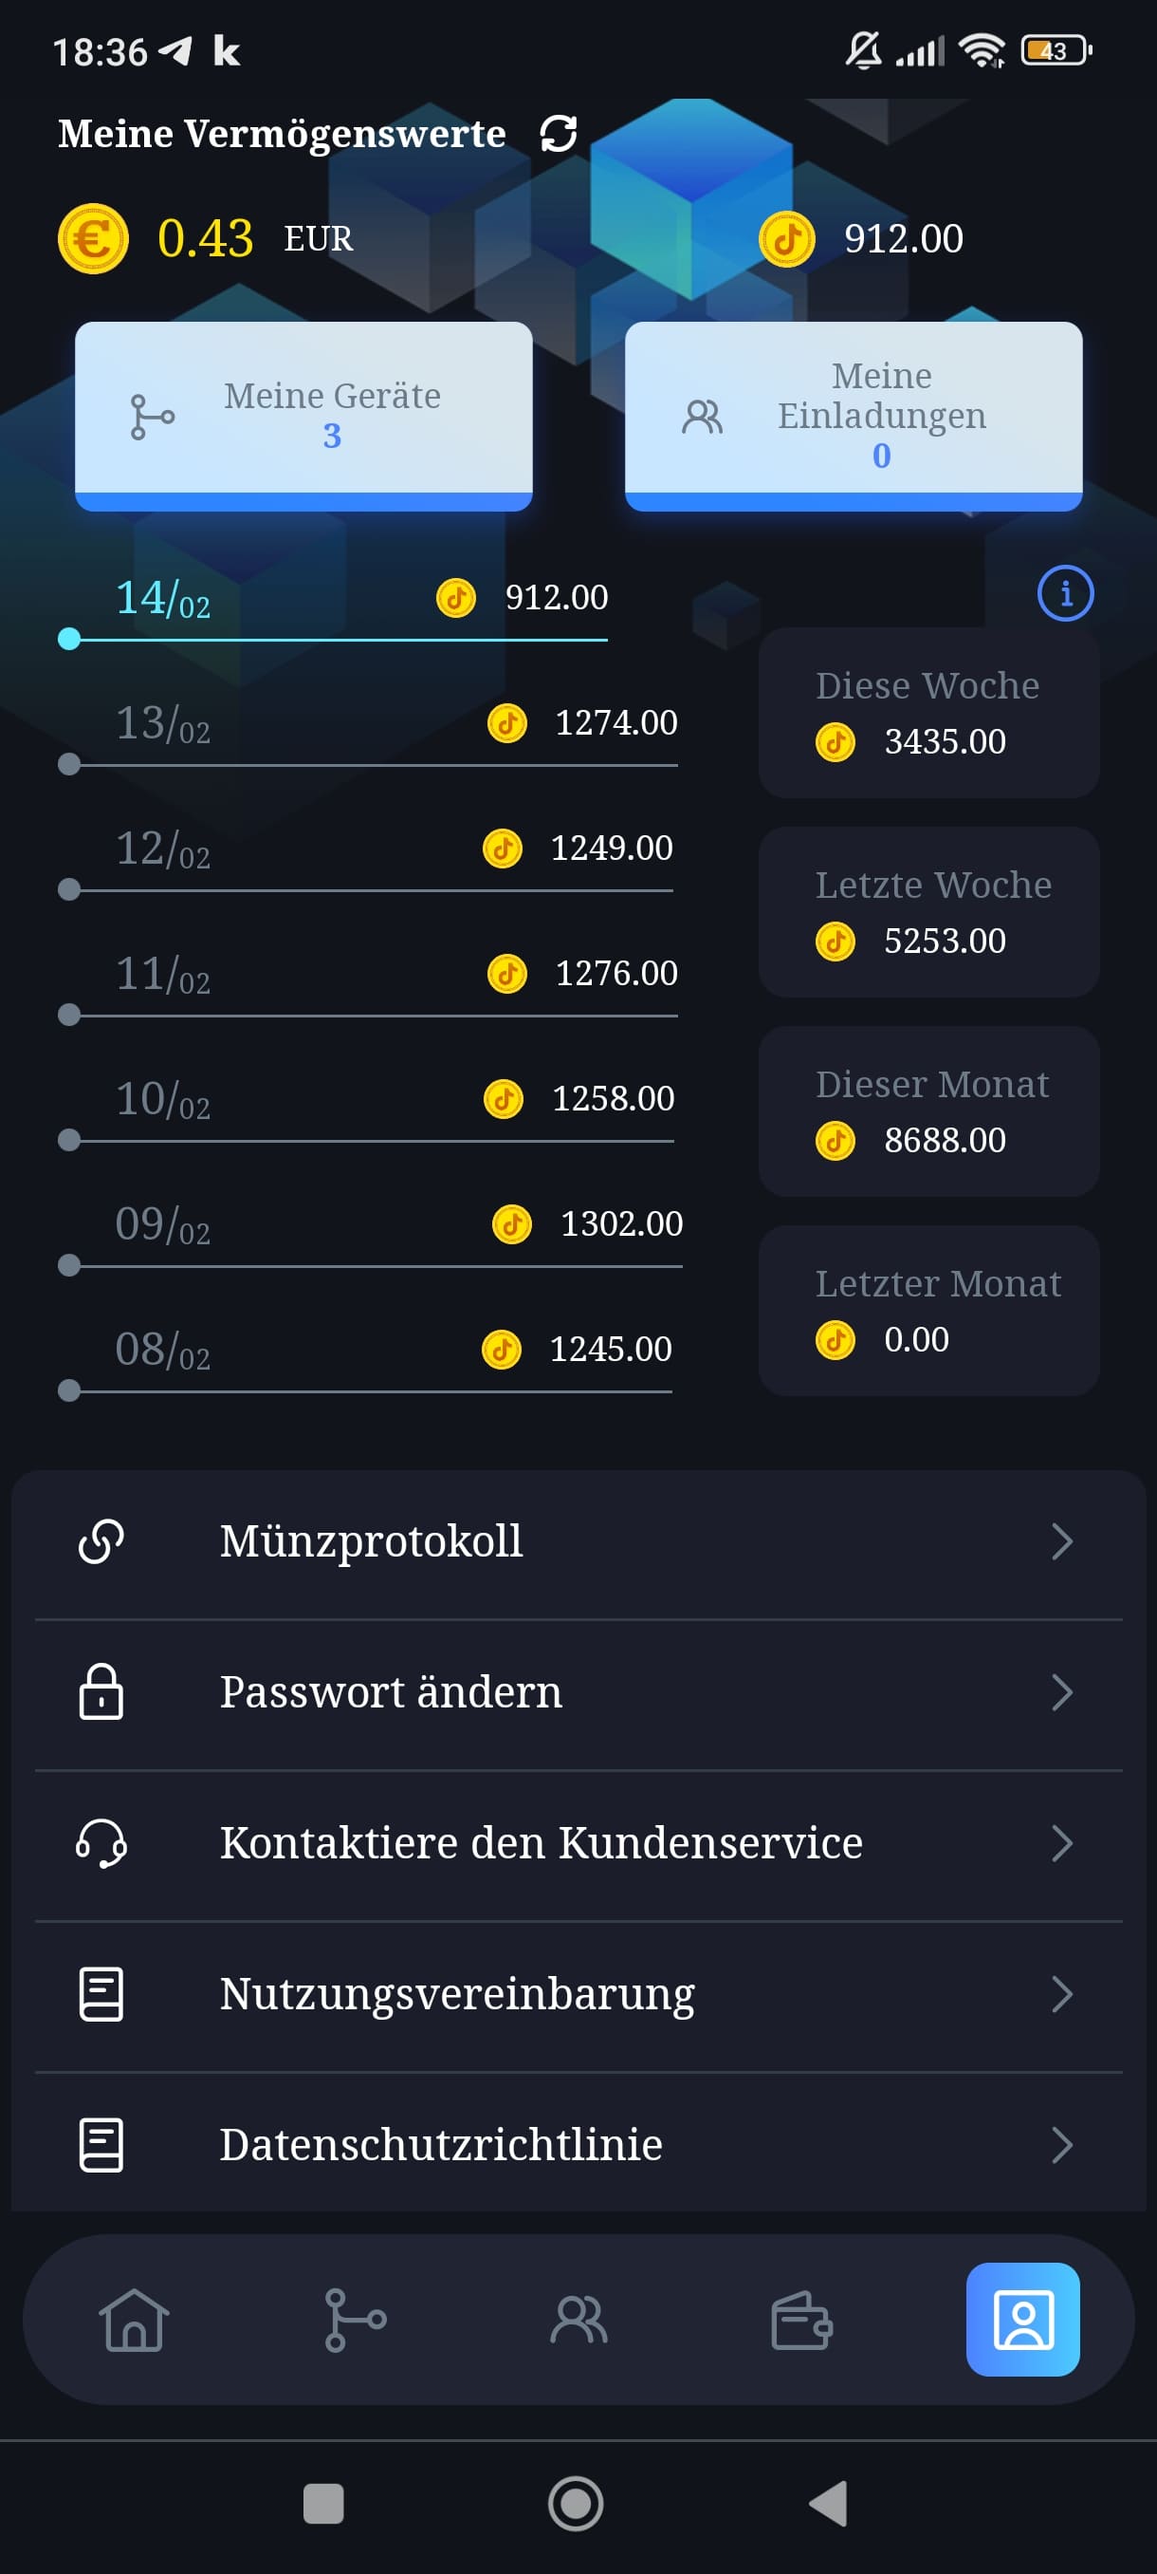Select the profile icon in bottom bar
The image size is (1157, 2574).
[x=1022, y=2321]
